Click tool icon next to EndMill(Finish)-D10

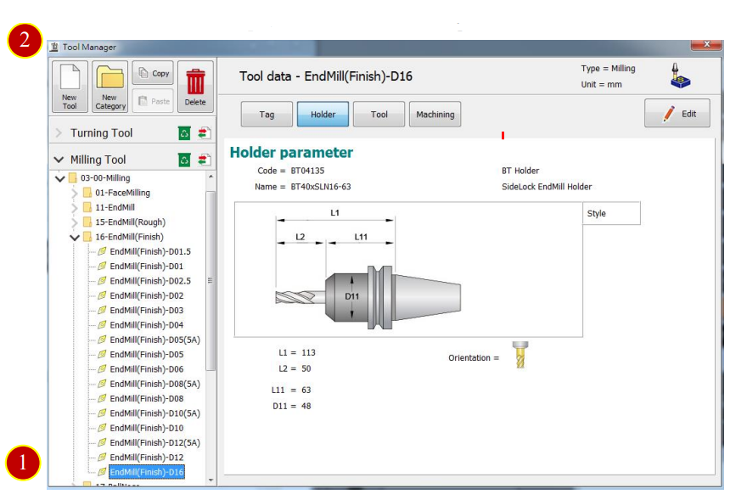102,428
